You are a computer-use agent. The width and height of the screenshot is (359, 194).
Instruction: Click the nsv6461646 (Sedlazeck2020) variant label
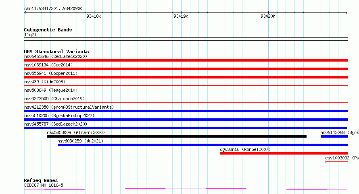point(56,56)
